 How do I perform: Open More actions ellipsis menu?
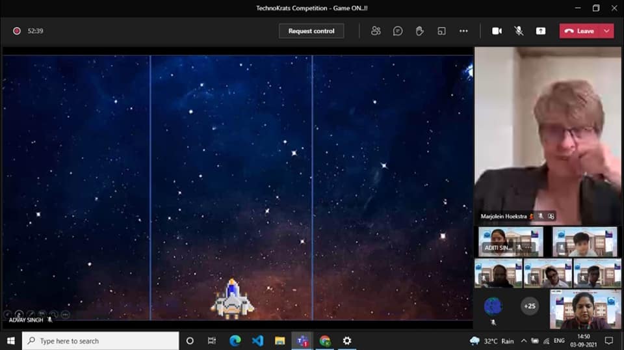pyautogui.click(x=463, y=31)
